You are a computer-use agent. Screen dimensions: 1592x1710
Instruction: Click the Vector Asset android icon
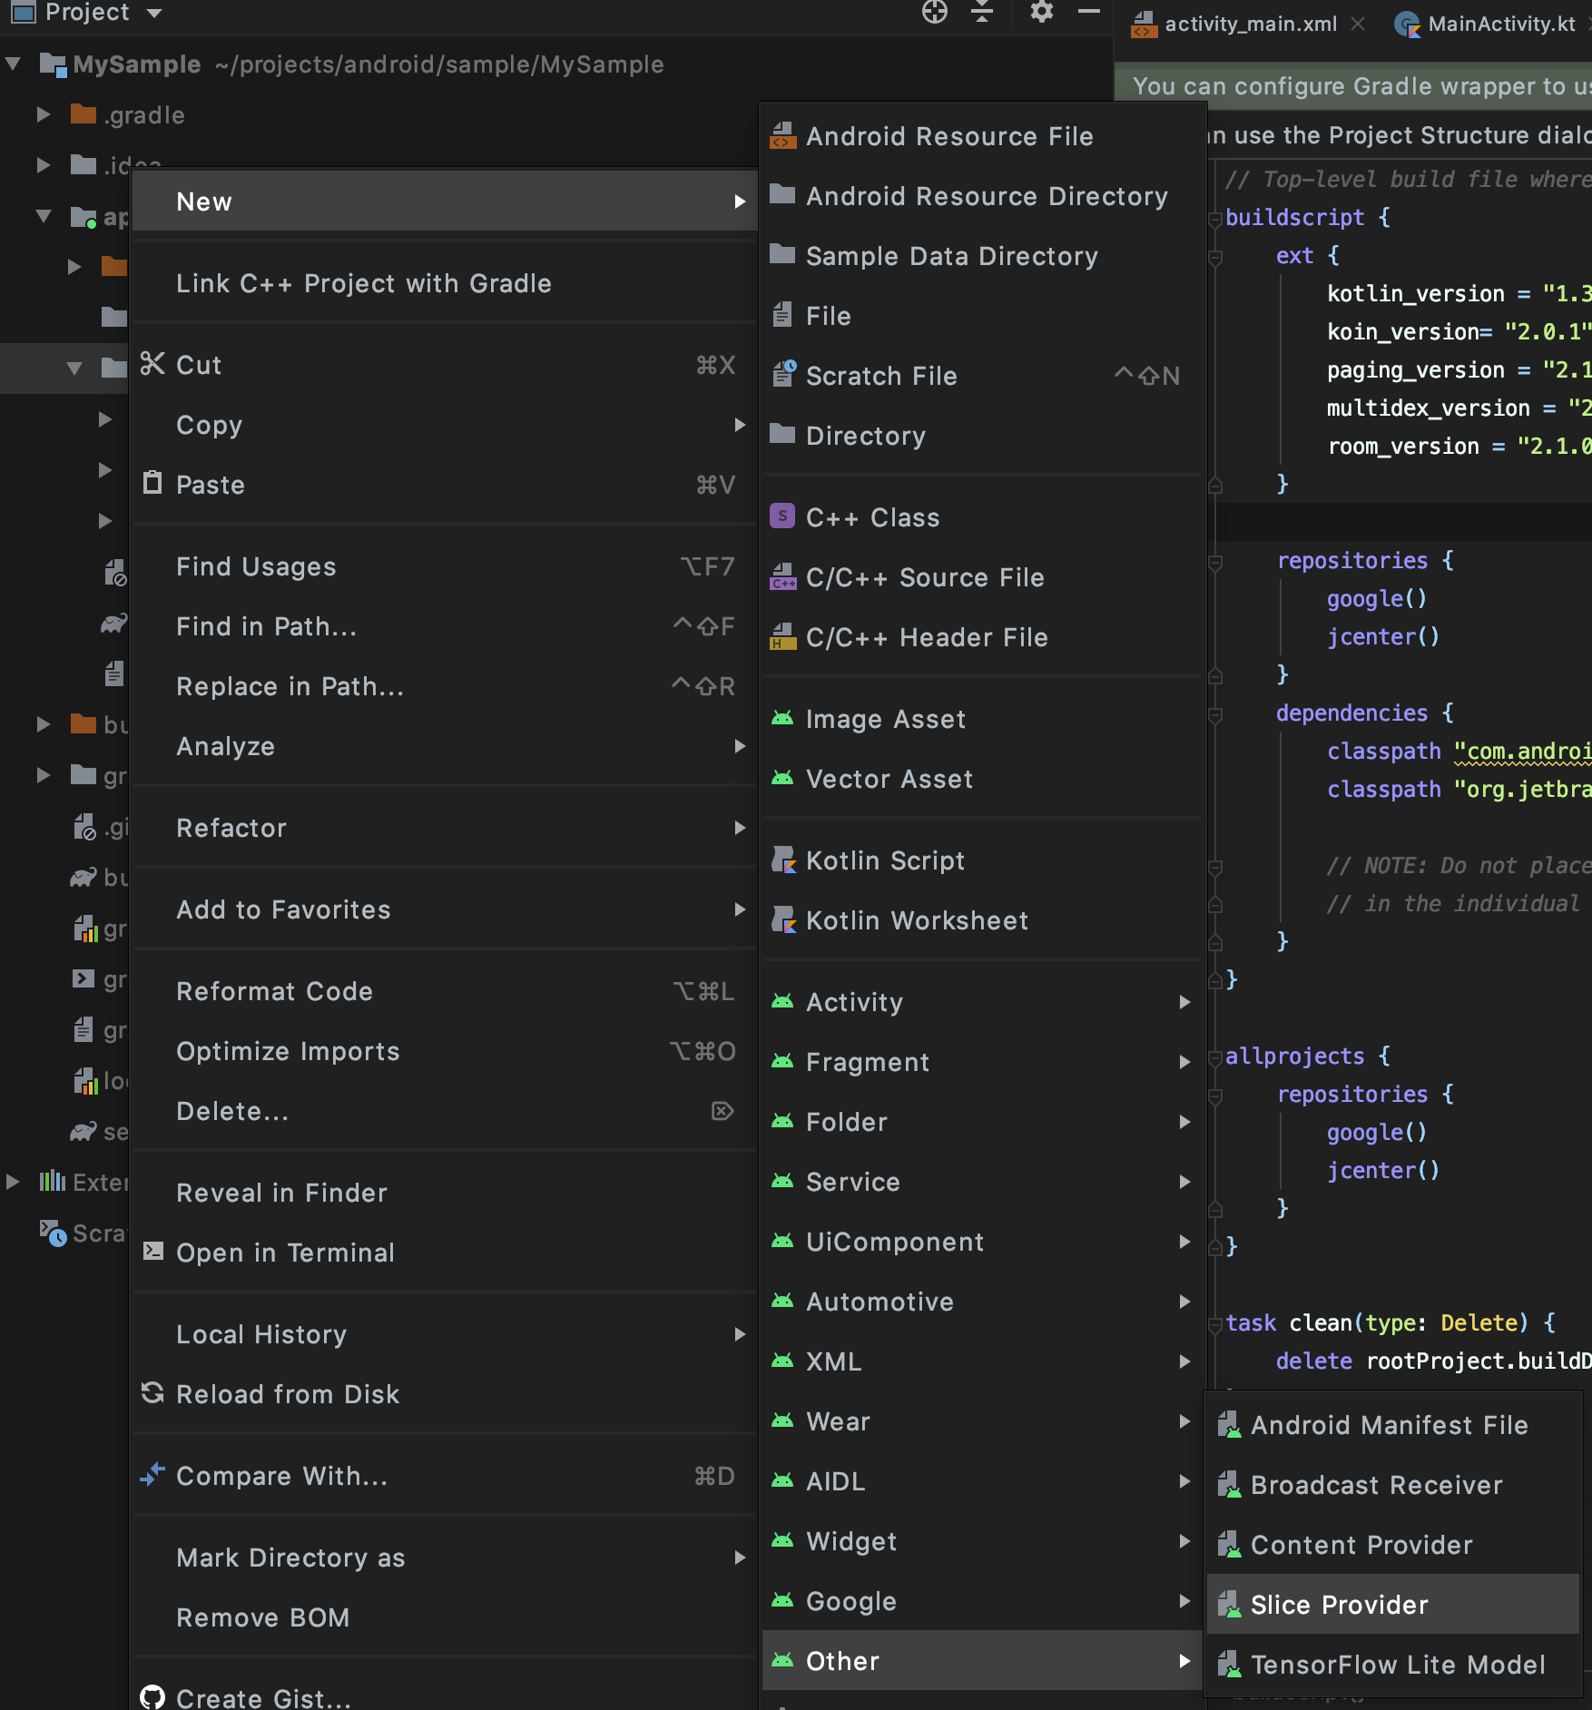point(782,779)
